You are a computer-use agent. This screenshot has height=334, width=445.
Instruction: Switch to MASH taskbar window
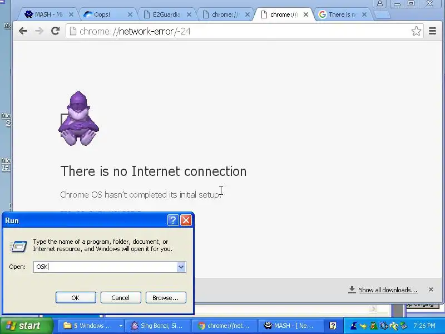tap(290, 326)
